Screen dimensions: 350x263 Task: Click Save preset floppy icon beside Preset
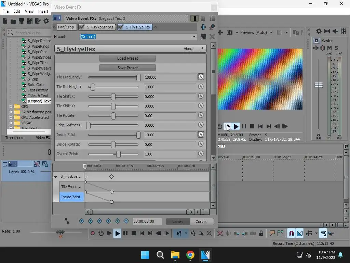(x=203, y=37)
